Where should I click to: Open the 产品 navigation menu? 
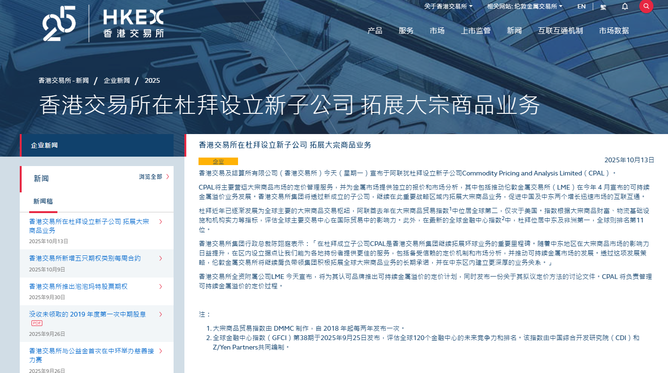pyautogui.click(x=375, y=31)
